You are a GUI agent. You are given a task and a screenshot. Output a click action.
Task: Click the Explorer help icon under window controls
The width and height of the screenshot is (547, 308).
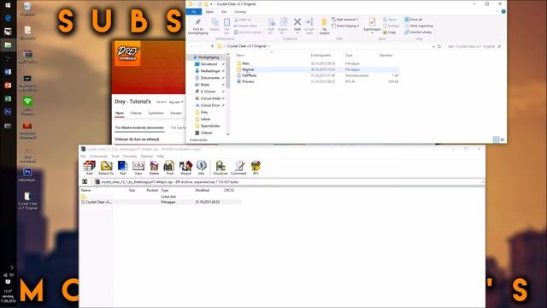click(x=503, y=11)
